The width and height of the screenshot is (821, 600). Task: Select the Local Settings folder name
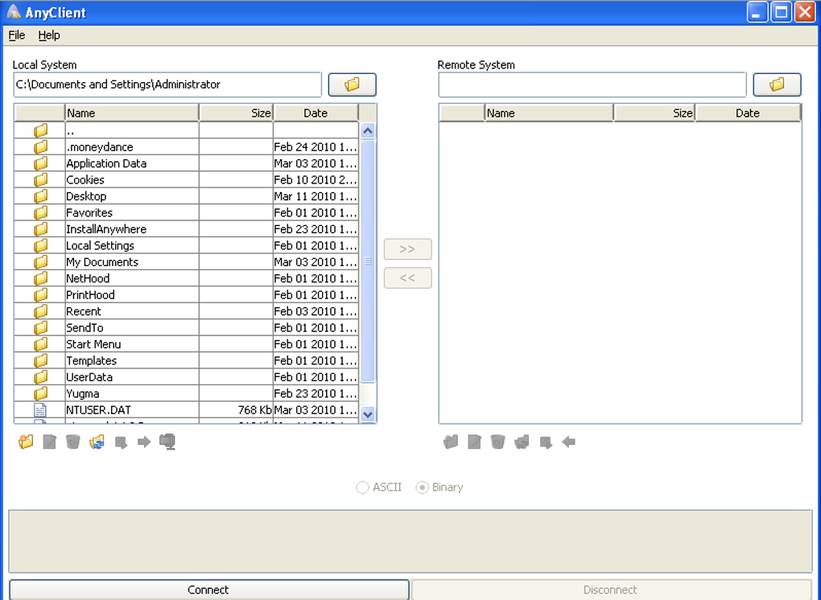coord(100,246)
